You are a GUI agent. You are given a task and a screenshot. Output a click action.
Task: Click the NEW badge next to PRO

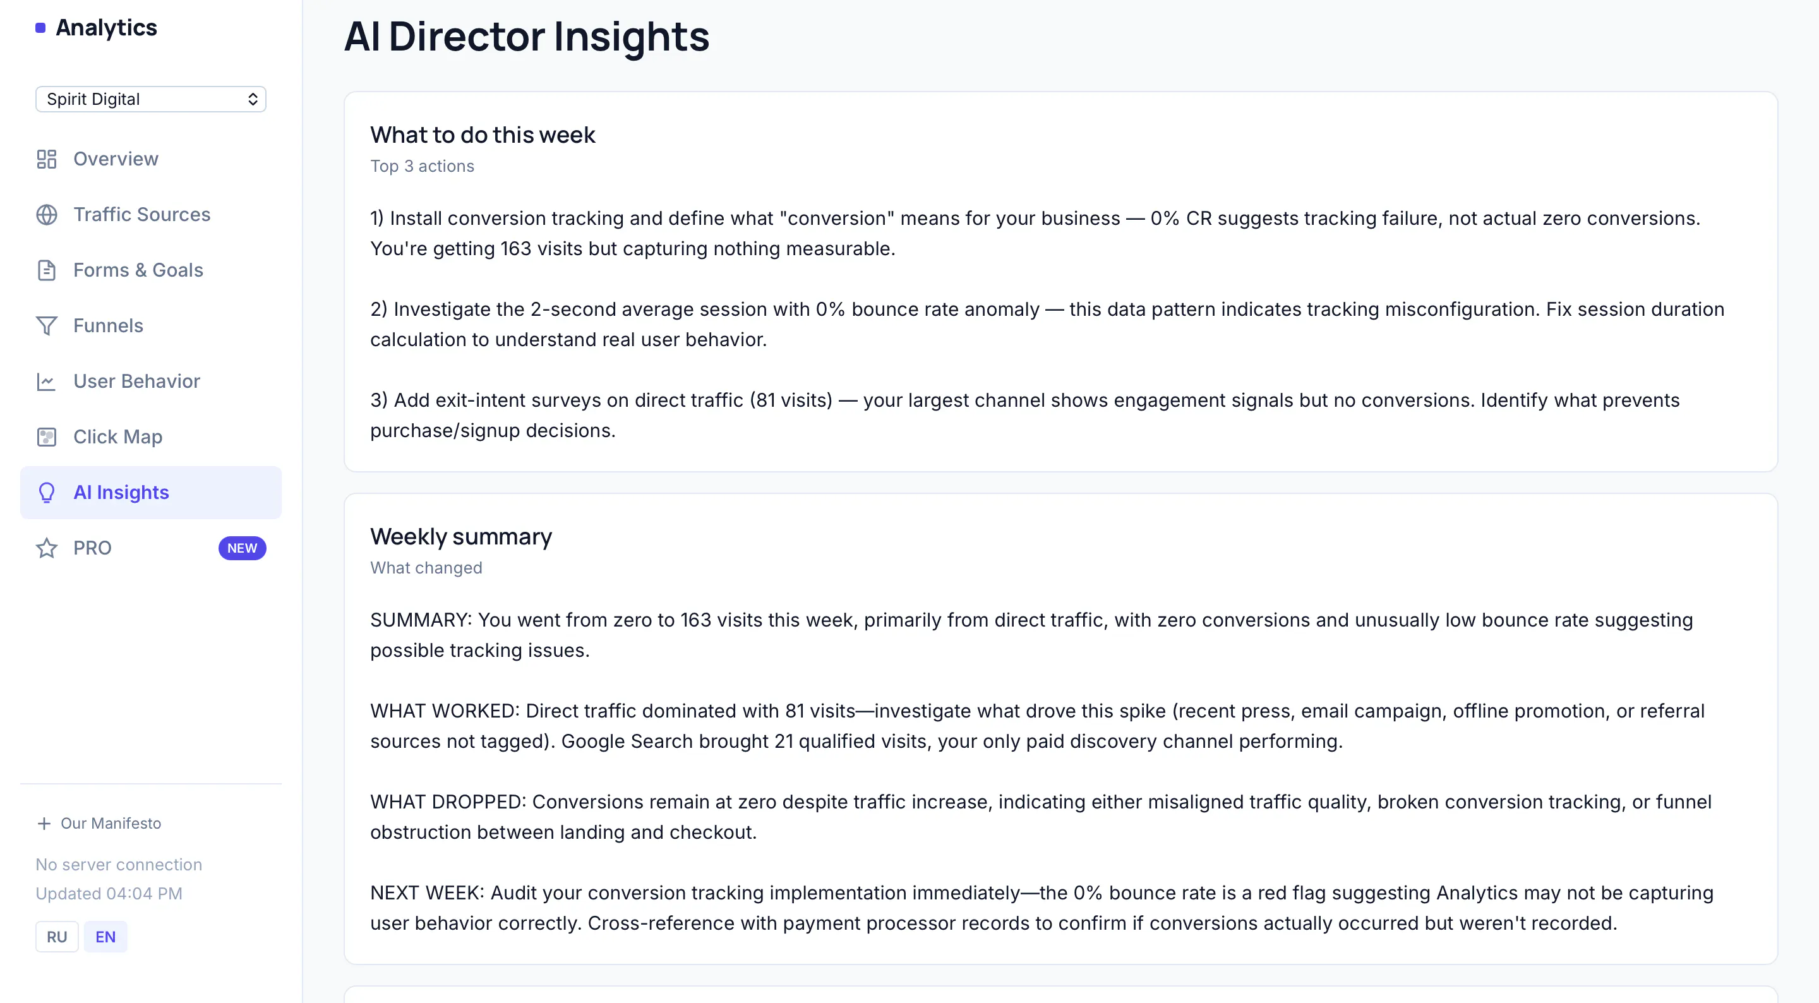click(242, 548)
